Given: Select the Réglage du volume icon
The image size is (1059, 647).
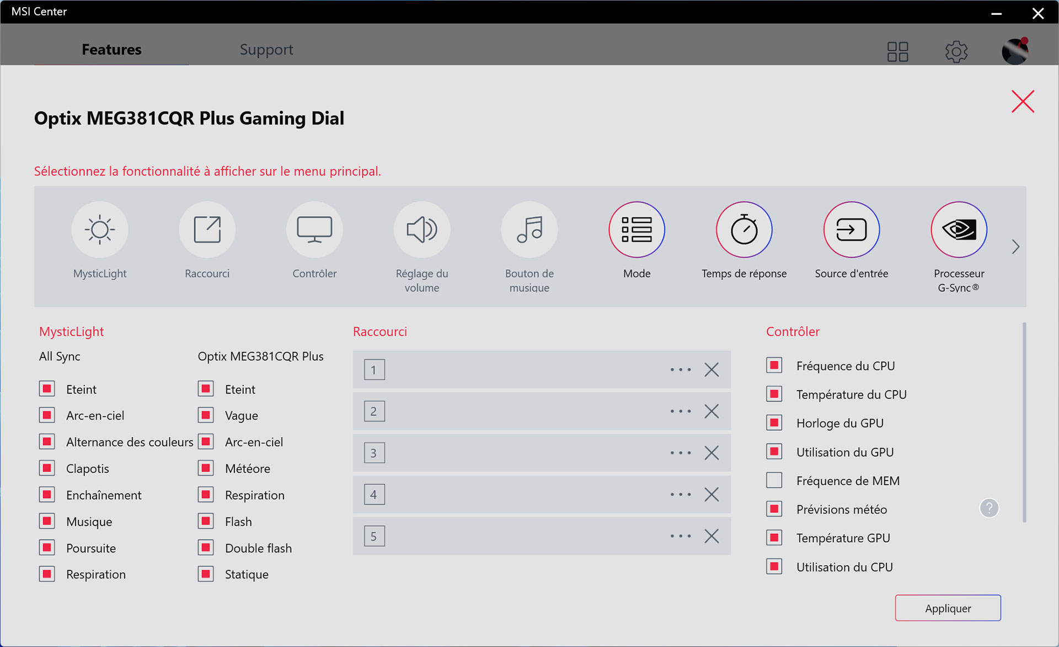Looking at the screenshot, I should click(421, 229).
